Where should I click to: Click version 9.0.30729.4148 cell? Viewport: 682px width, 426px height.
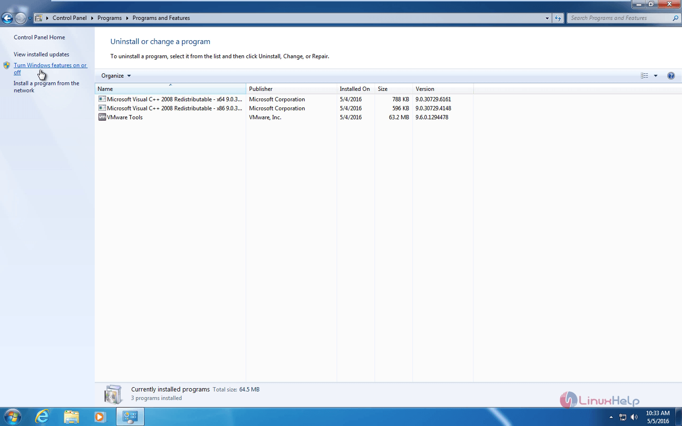[433, 108]
